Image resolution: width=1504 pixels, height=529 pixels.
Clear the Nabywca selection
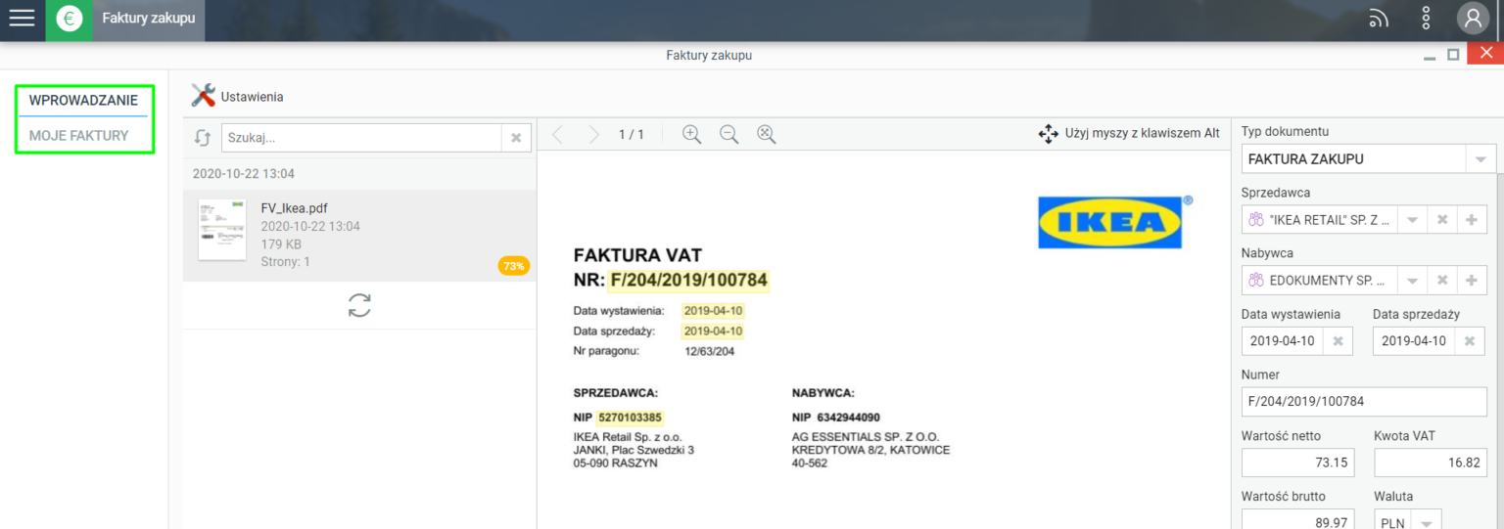pyautogui.click(x=1441, y=281)
